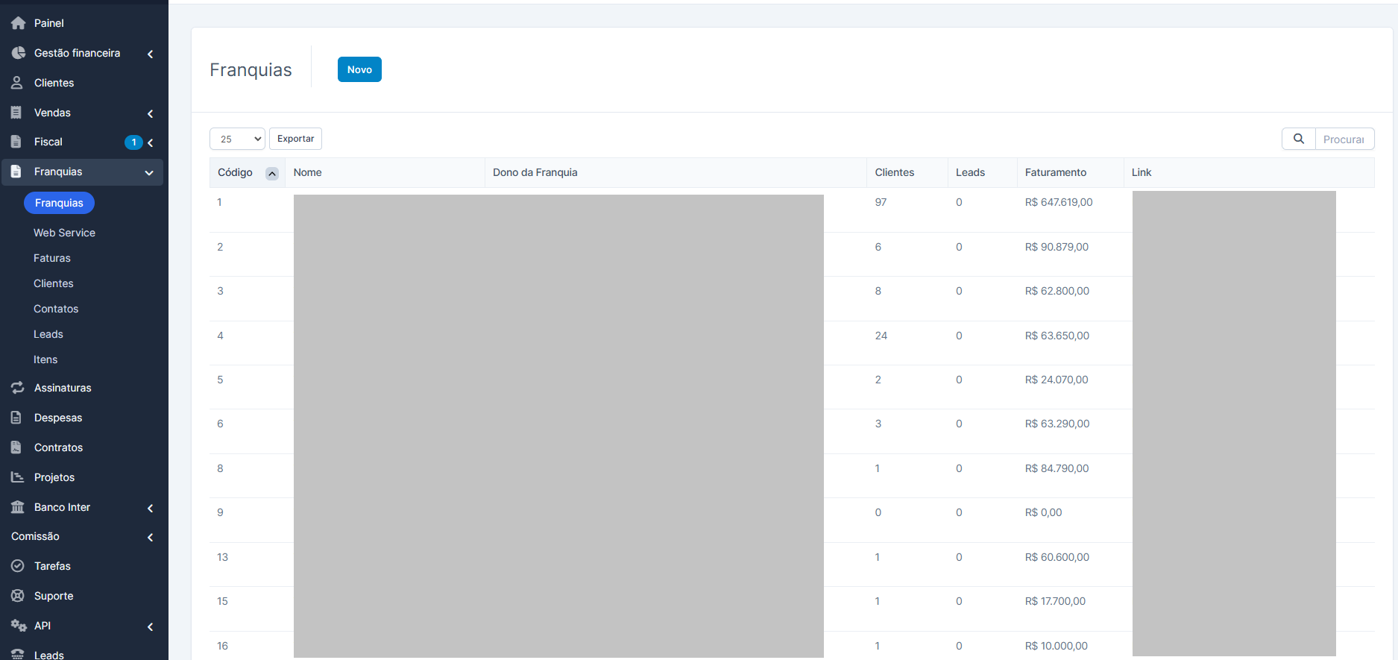Expand the Vendas submenu chevron

[x=150, y=113]
